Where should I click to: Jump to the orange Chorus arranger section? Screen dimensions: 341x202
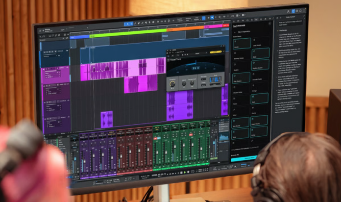pos(185,28)
